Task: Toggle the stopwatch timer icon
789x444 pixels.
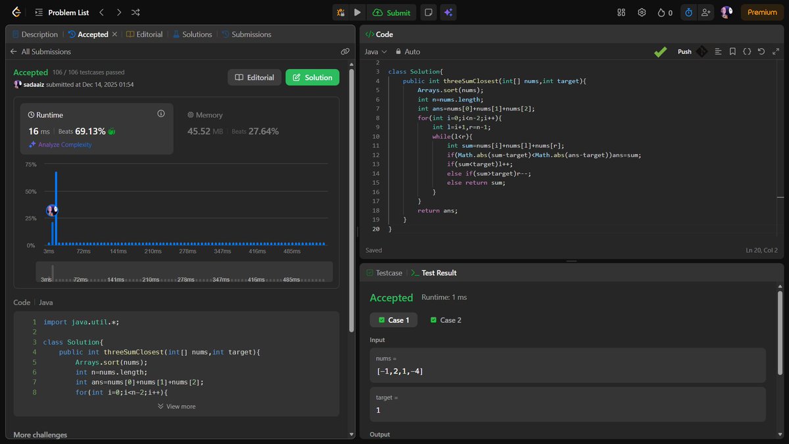Action: pyautogui.click(x=688, y=12)
